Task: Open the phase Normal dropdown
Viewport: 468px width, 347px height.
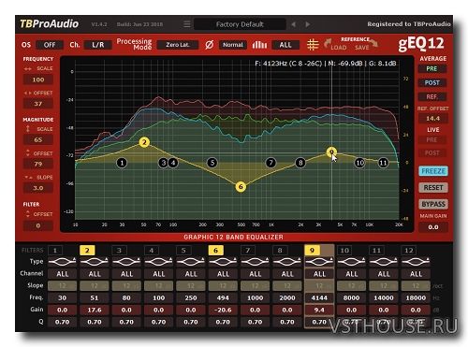Action: coord(233,45)
